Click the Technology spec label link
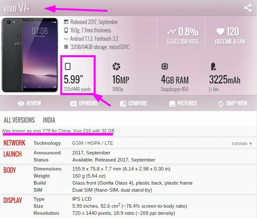 pyautogui.click(x=47, y=143)
